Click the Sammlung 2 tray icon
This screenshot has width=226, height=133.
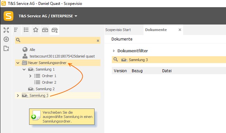tap(31, 89)
